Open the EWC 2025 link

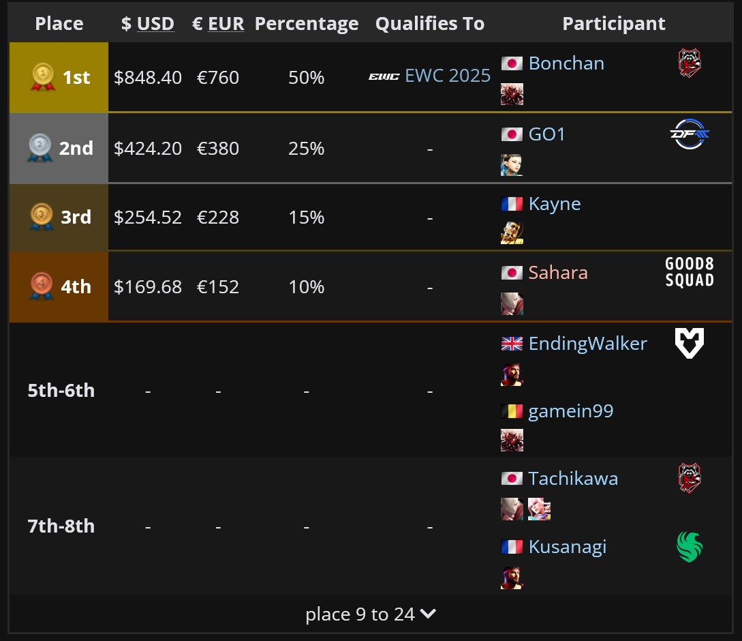(x=448, y=75)
